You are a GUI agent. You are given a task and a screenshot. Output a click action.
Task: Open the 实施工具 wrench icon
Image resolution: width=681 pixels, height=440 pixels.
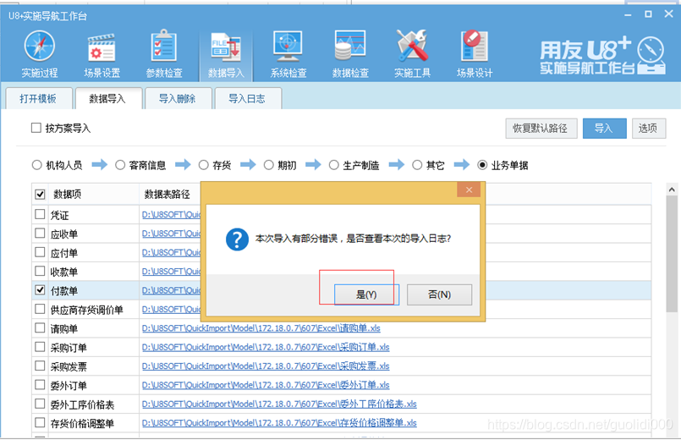click(412, 46)
